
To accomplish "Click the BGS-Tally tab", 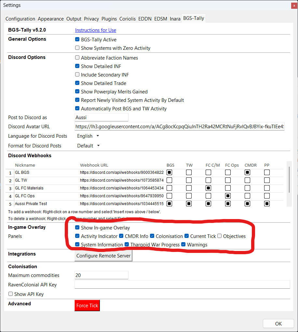I will coord(194,18).
